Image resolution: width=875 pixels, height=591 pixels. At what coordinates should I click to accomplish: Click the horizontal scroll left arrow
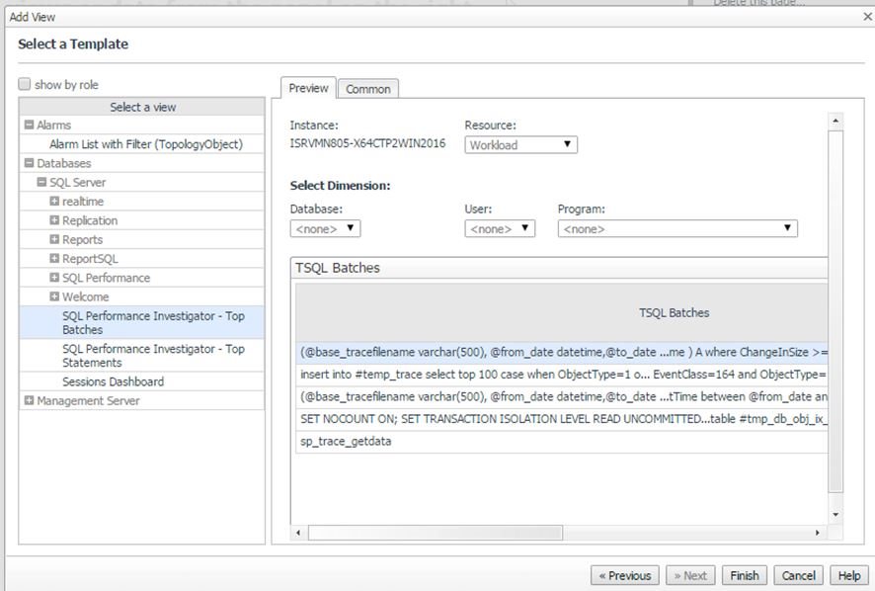(298, 533)
